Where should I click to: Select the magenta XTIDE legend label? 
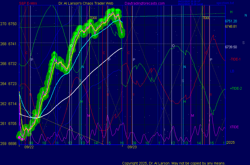234,127
